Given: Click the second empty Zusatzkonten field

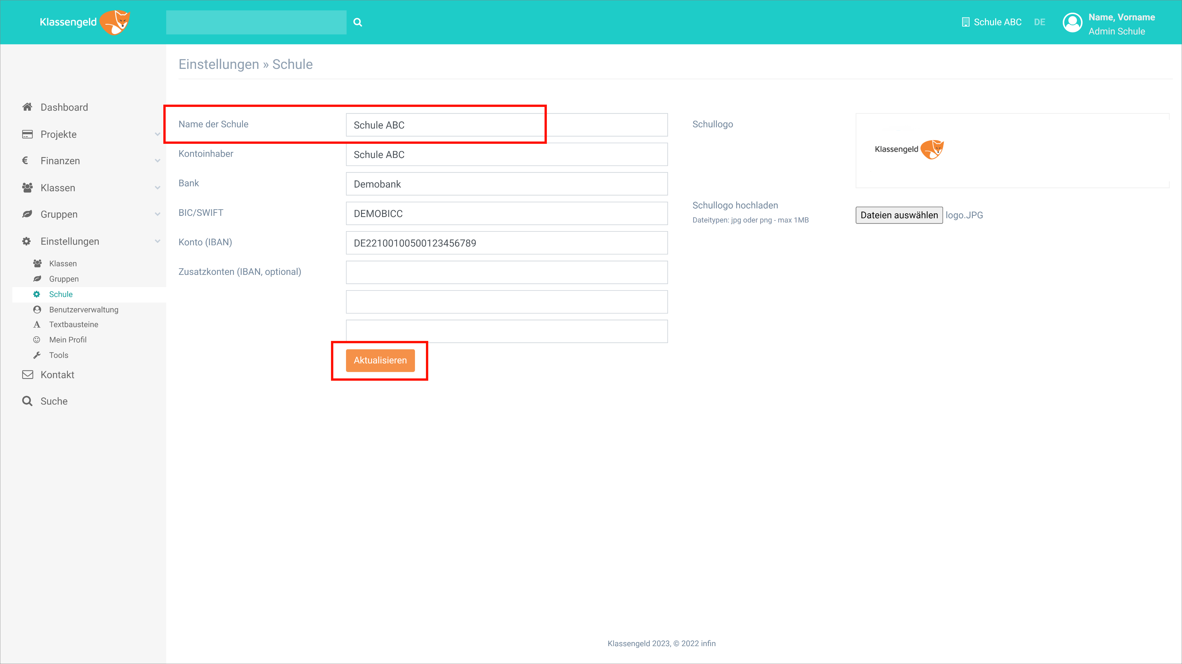Looking at the screenshot, I should tap(506, 302).
